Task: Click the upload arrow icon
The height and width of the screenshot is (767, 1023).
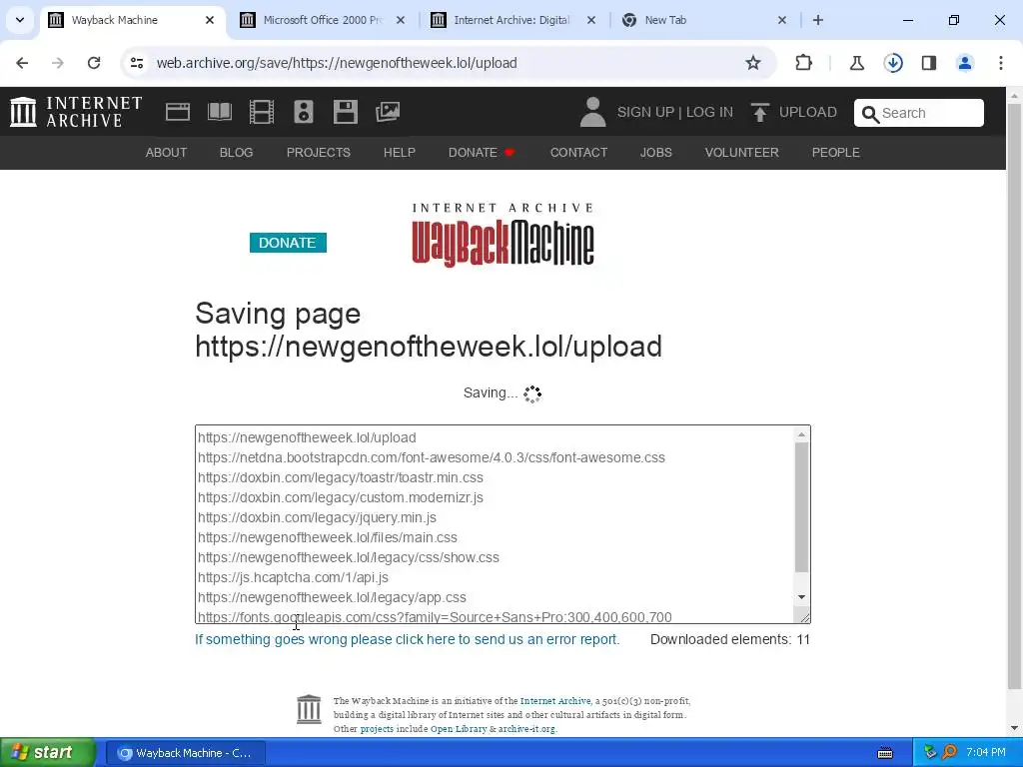Action: tap(759, 112)
